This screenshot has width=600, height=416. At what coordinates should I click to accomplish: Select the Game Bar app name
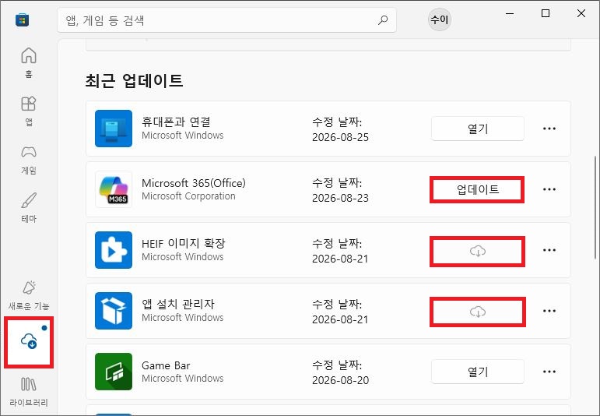click(x=166, y=365)
